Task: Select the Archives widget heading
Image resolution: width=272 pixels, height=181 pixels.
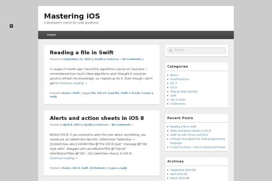Action: (x=175, y=162)
